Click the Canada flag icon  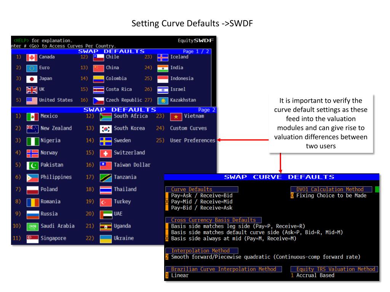[32, 57]
